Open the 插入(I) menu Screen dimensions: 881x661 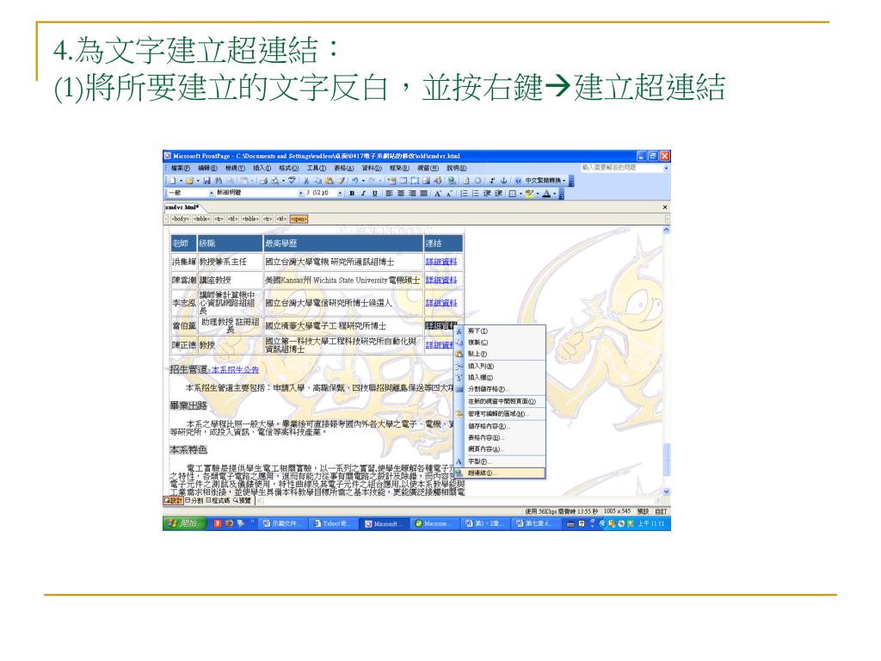[262, 168]
